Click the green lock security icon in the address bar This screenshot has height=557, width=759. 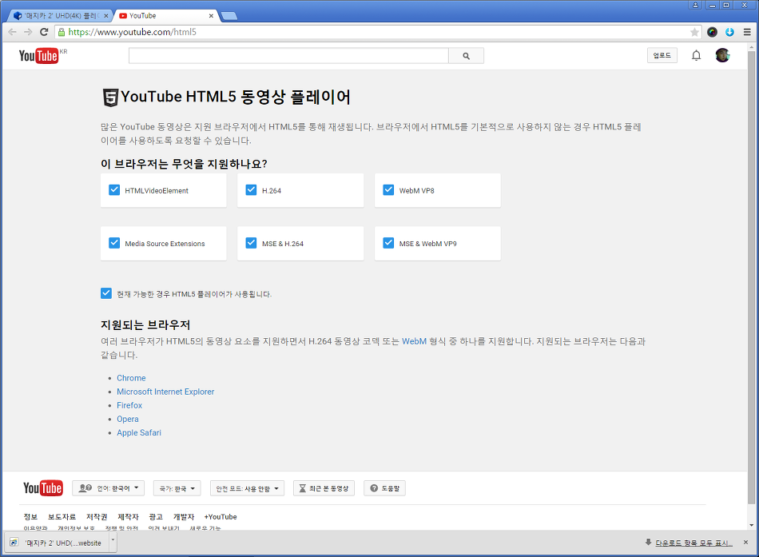pos(61,32)
